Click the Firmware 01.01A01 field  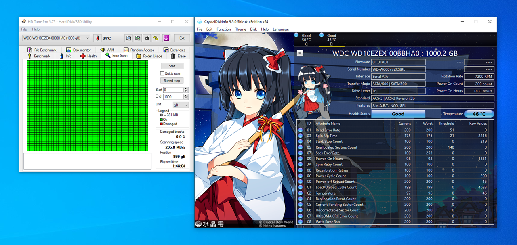(x=398, y=62)
